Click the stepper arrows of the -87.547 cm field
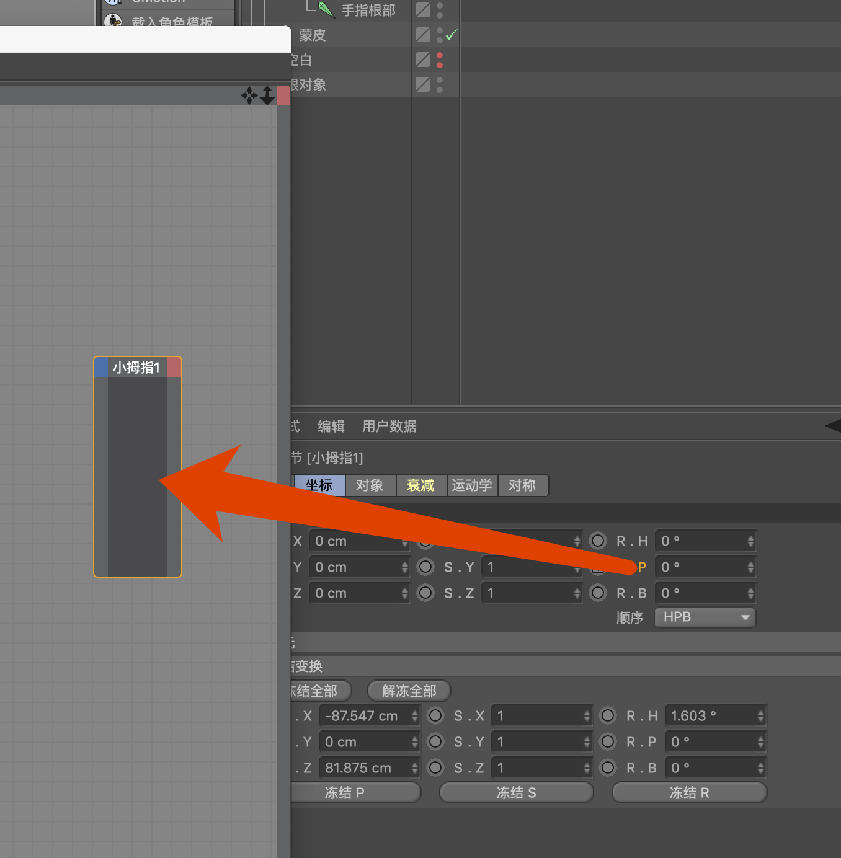 coord(414,716)
